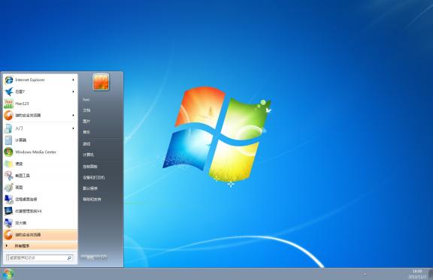Open the 入门 Getting Started icon

tap(8, 128)
